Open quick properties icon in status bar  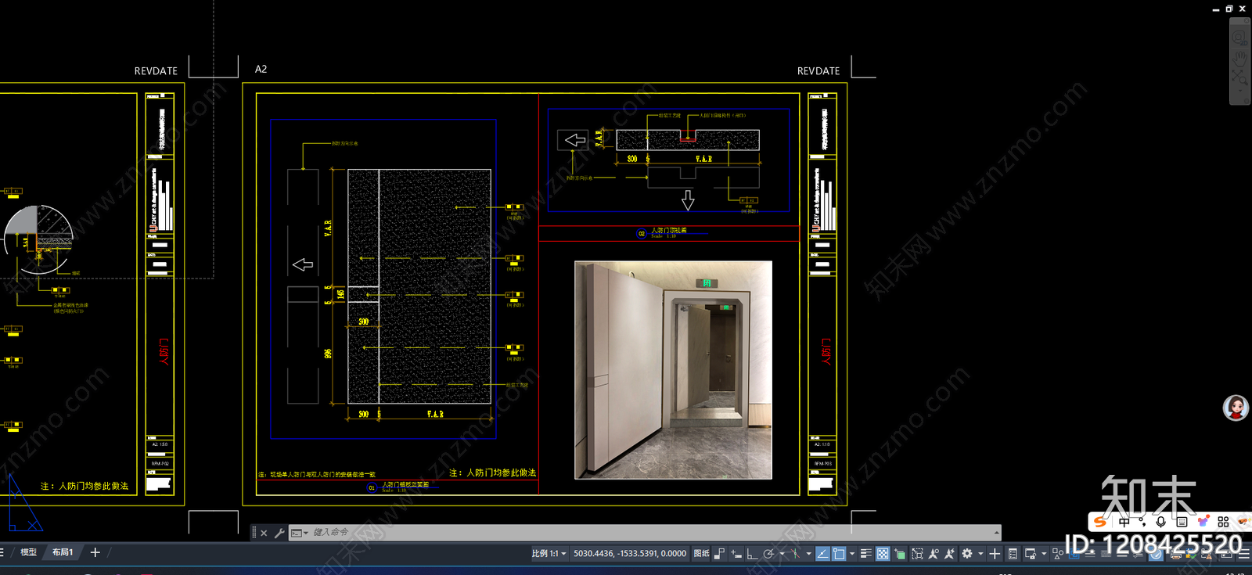click(1013, 553)
